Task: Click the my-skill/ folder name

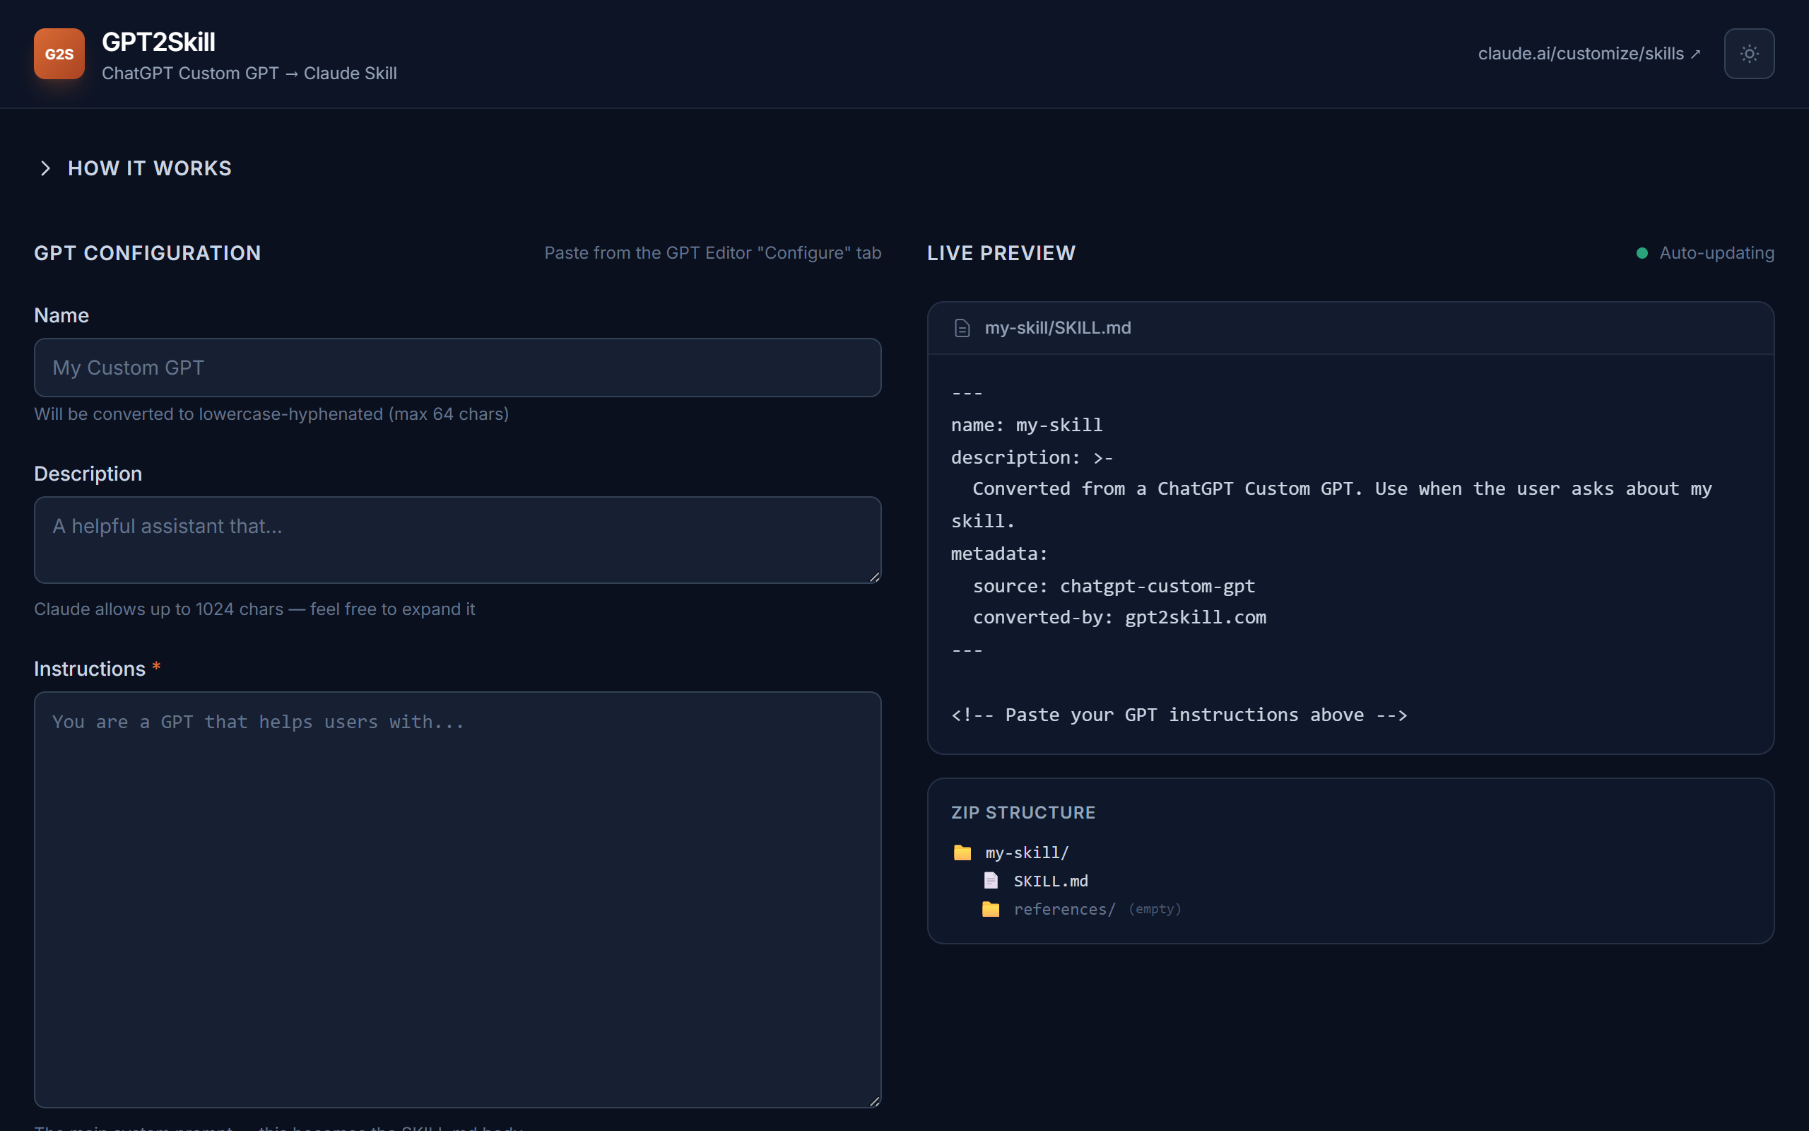Action: 1026,852
